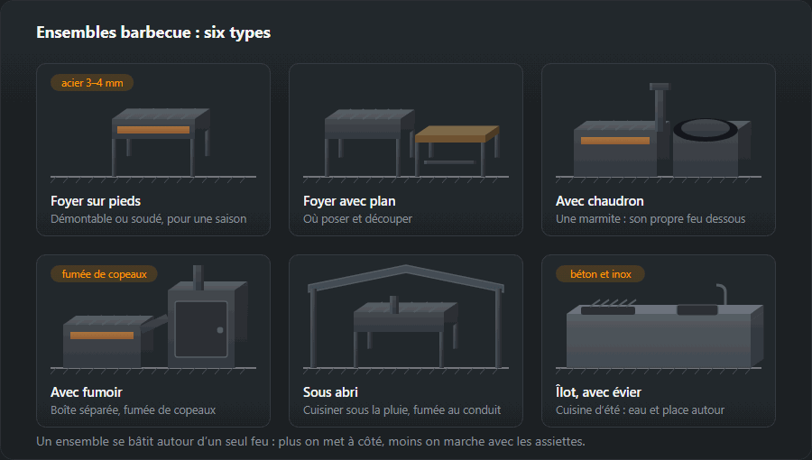Click the 'Ensembles barbecue : six types' heading
This screenshot has height=460, width=812.
tap(153, 32)
